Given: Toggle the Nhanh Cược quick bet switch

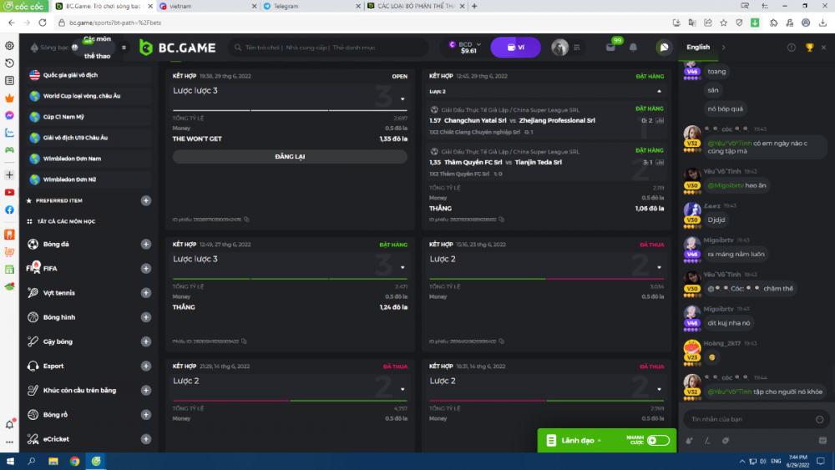Looking at the screenshot, I should coord(658,440).
